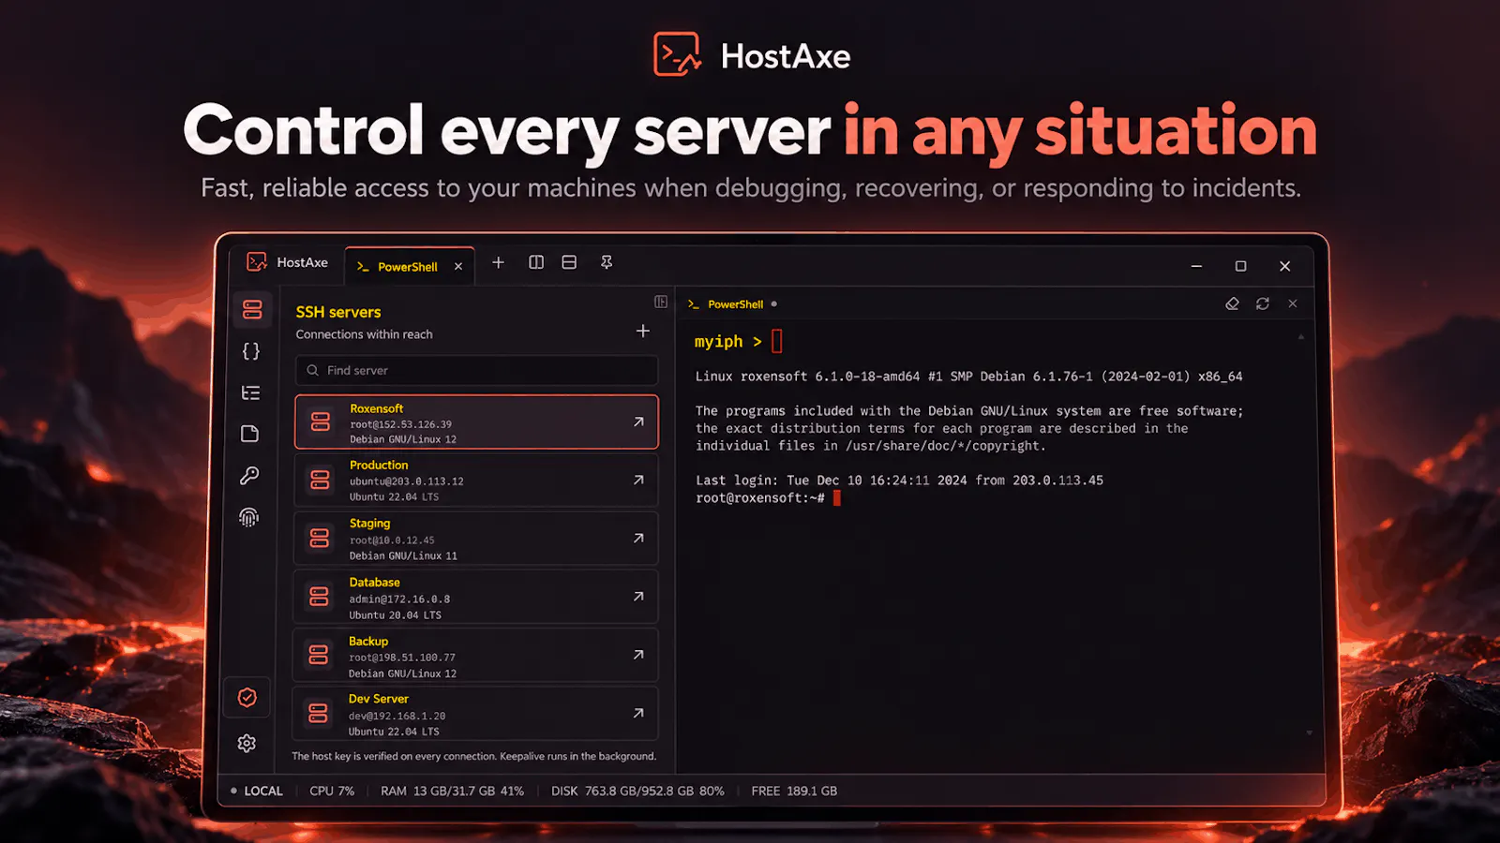
Task: Close the PowerShell terminal pane
Action: 1293,303
